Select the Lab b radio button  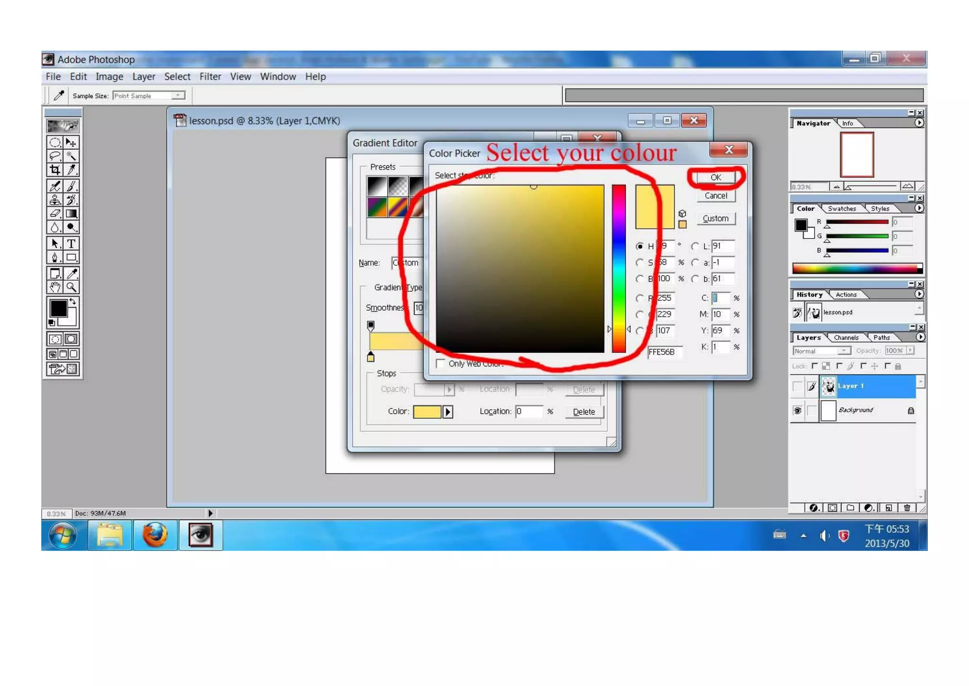(695, 279)
